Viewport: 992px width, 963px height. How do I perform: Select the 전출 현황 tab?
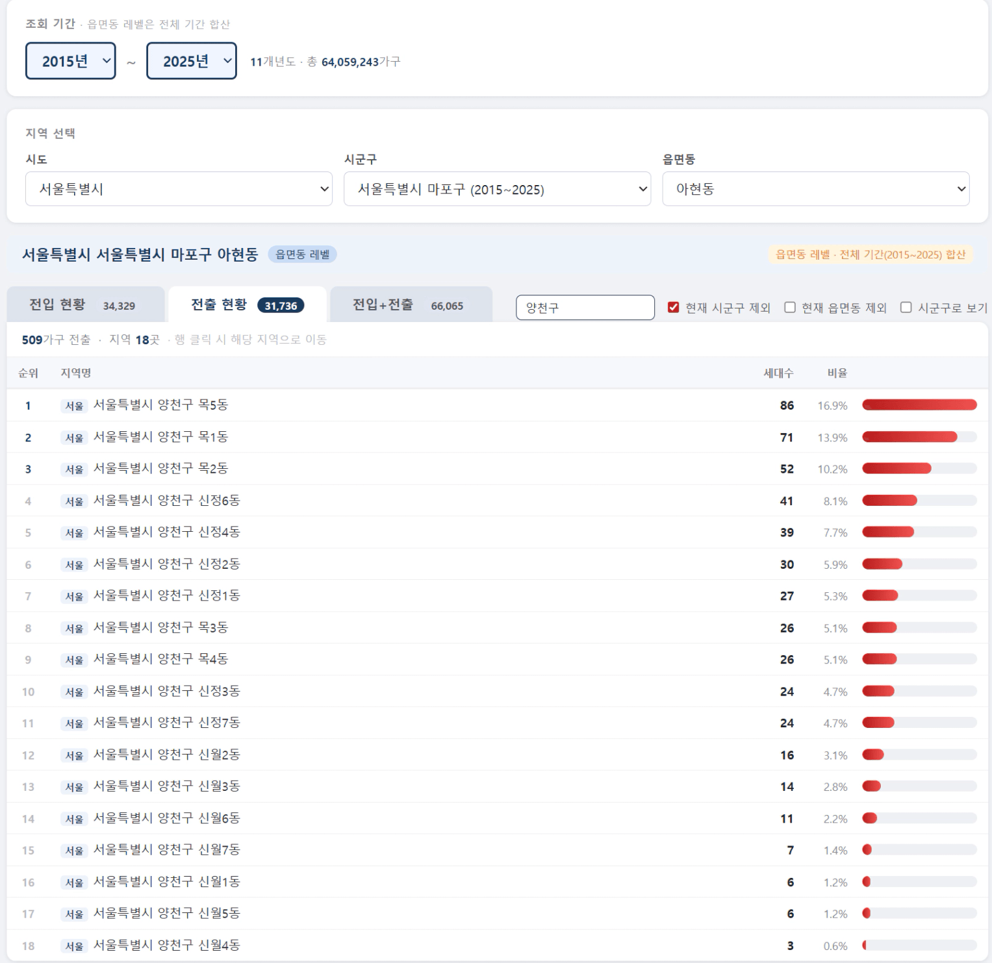pos(247,305)
